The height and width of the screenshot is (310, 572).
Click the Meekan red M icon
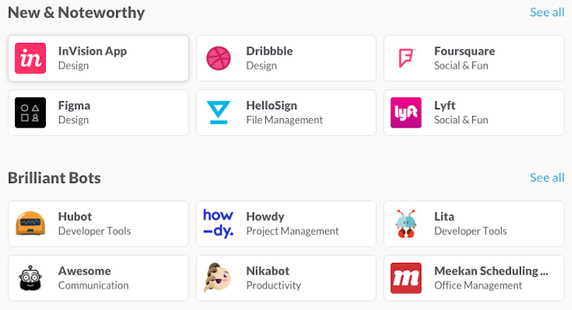pyautogui.click(x=406, y=278)
